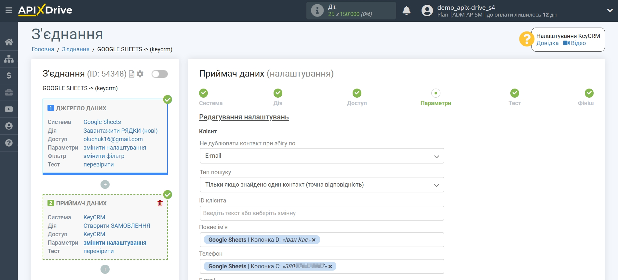Click the receiver перевірити test link
Image resolution: width=618 pixels, height=280 pixels.
(99, 251)
